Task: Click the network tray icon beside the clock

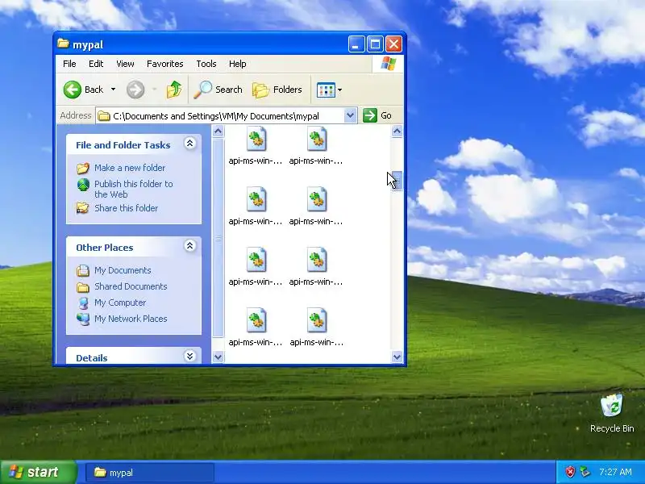Action: click(x=584, y=472)
